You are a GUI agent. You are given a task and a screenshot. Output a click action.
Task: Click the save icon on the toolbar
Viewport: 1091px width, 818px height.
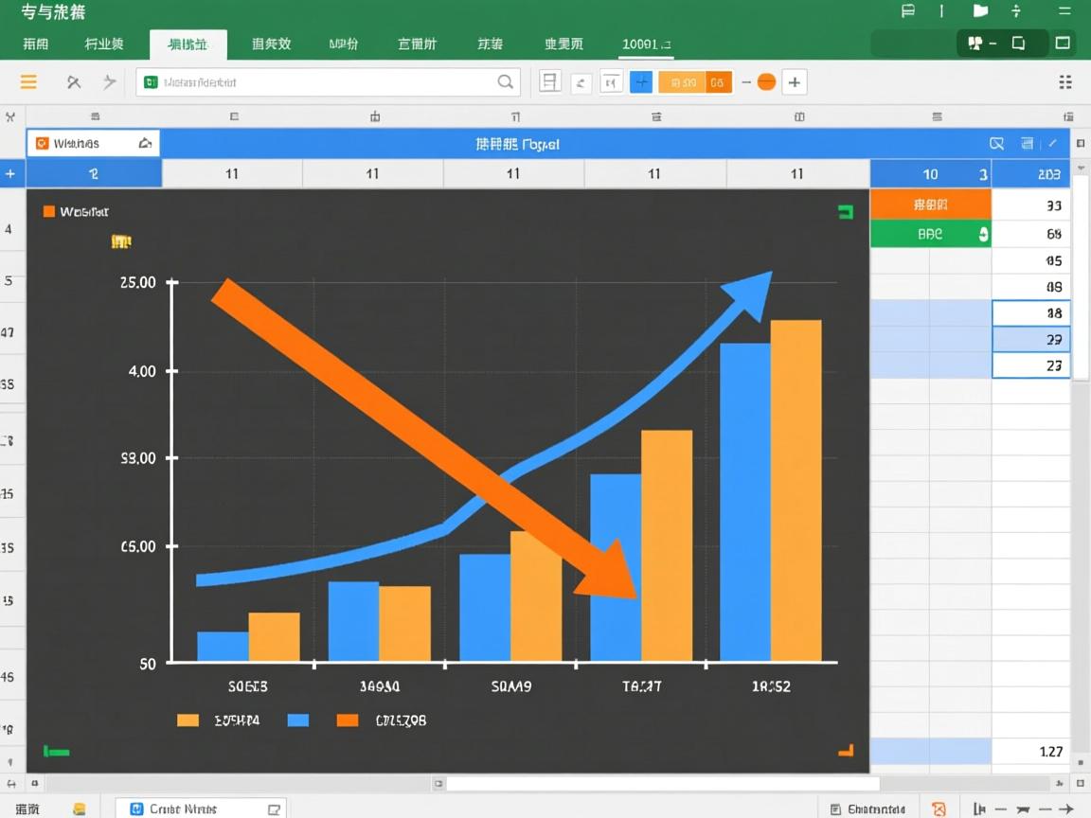point(548,81)
